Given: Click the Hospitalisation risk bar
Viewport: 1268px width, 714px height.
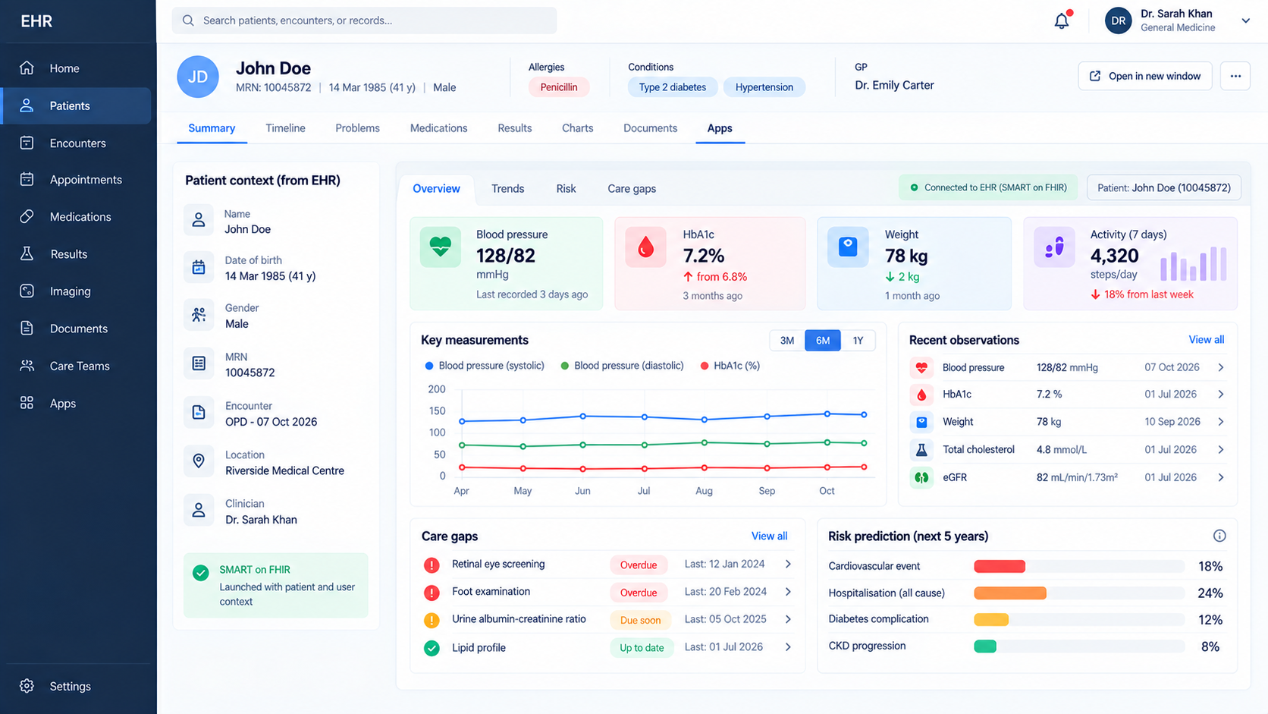Looking at the screenshot, I should (x=1079, y=593).
